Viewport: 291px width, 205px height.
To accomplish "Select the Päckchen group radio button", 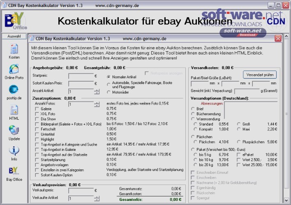I will tap(193, 137).
